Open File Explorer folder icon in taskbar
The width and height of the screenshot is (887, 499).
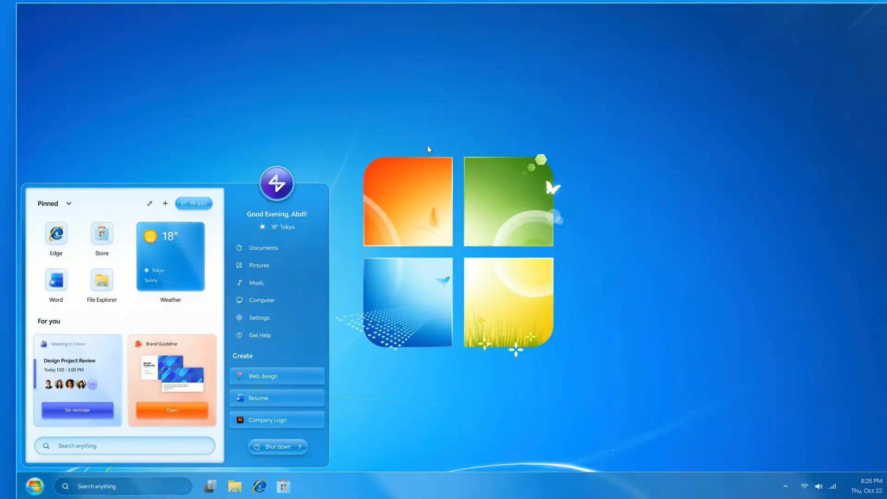click(x=235, y=486)
